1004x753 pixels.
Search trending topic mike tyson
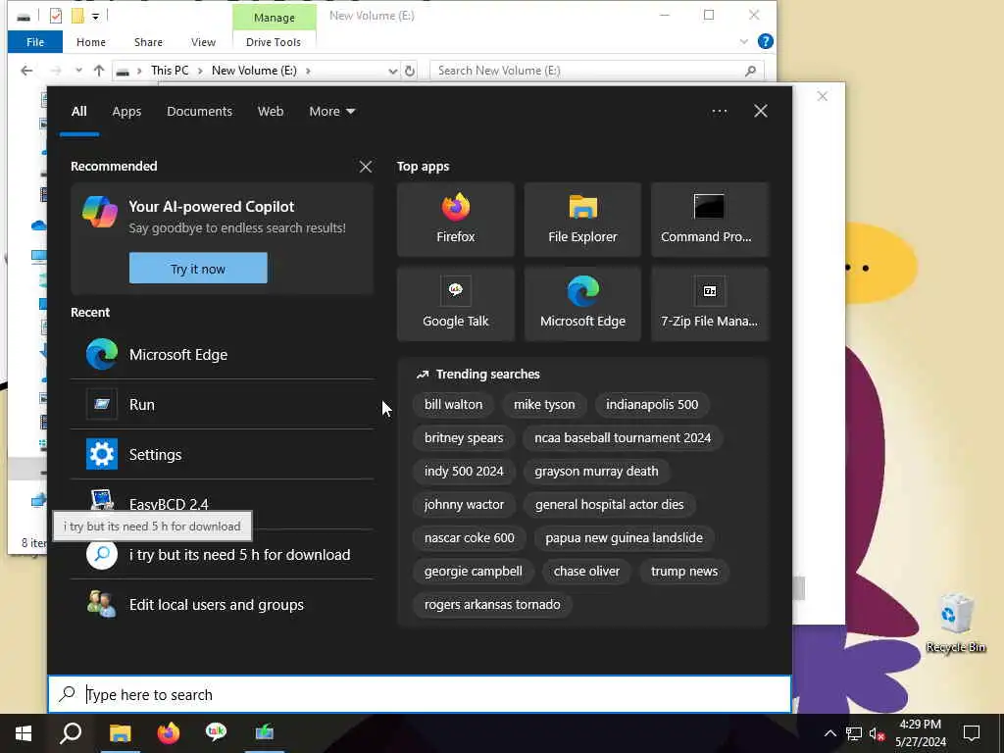pyautogui.click(x=544, y=405)
